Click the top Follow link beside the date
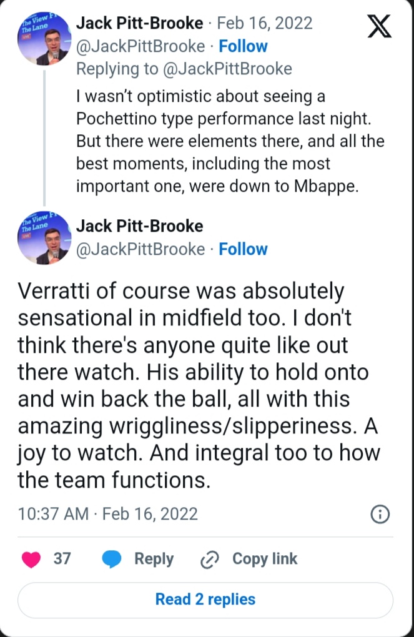414x637 pixels. (x=243, y=46)
